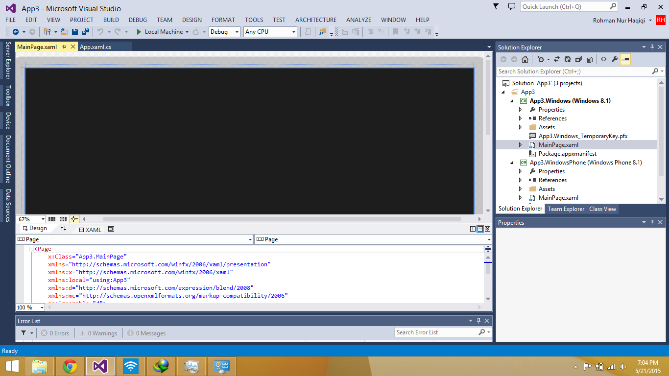Toggle Show All Files in Solution Explorer
This screenshot has height=376, width=669.
(589, 59)
